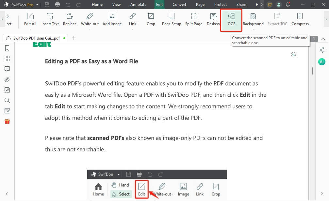Open the Comments panel
The height and width of the screenshot is (201, 329).
(x=7, y=69)
